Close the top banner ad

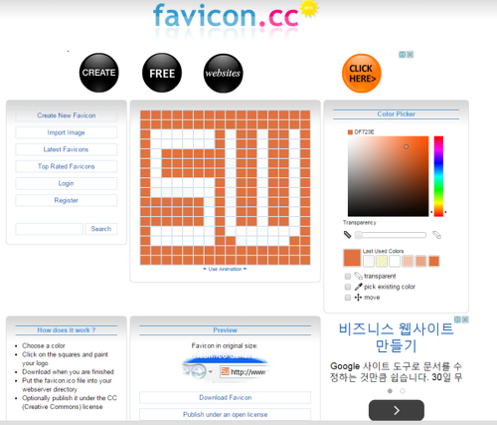point(410,55)
